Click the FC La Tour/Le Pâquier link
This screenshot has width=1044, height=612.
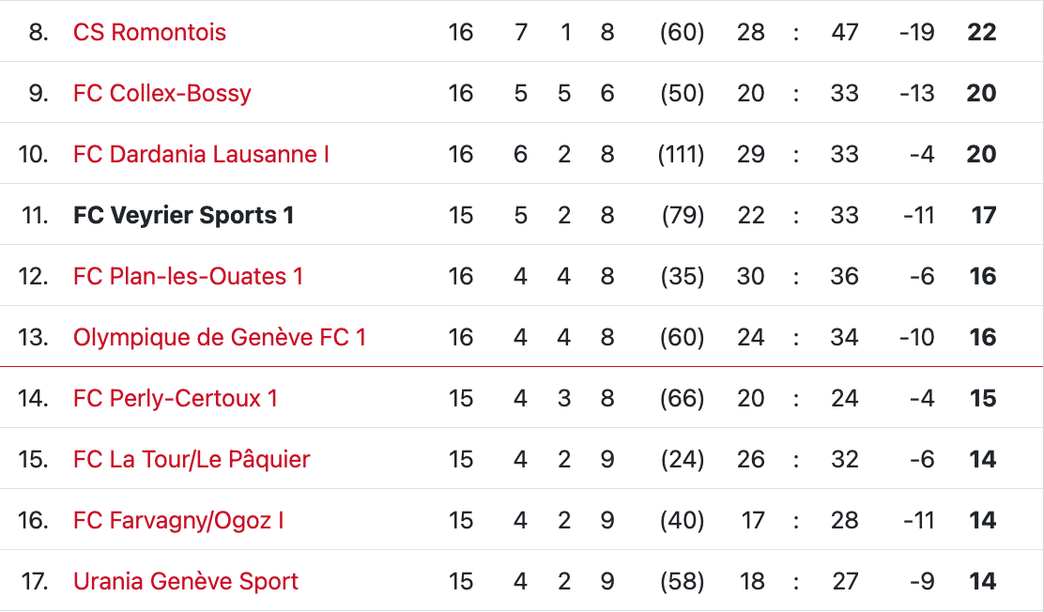(192, 459)
